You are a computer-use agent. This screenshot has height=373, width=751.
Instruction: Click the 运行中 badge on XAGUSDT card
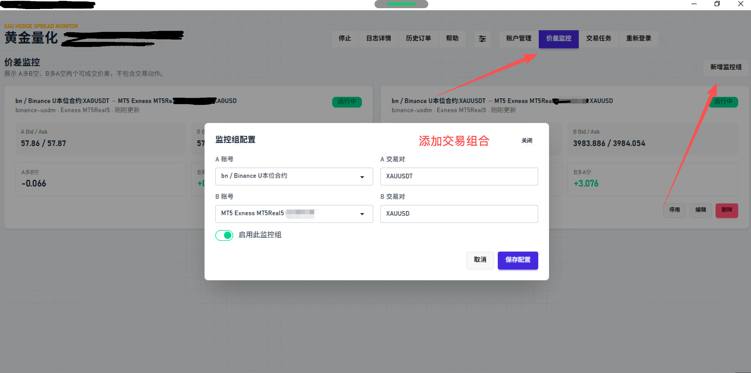coord(347,102)
